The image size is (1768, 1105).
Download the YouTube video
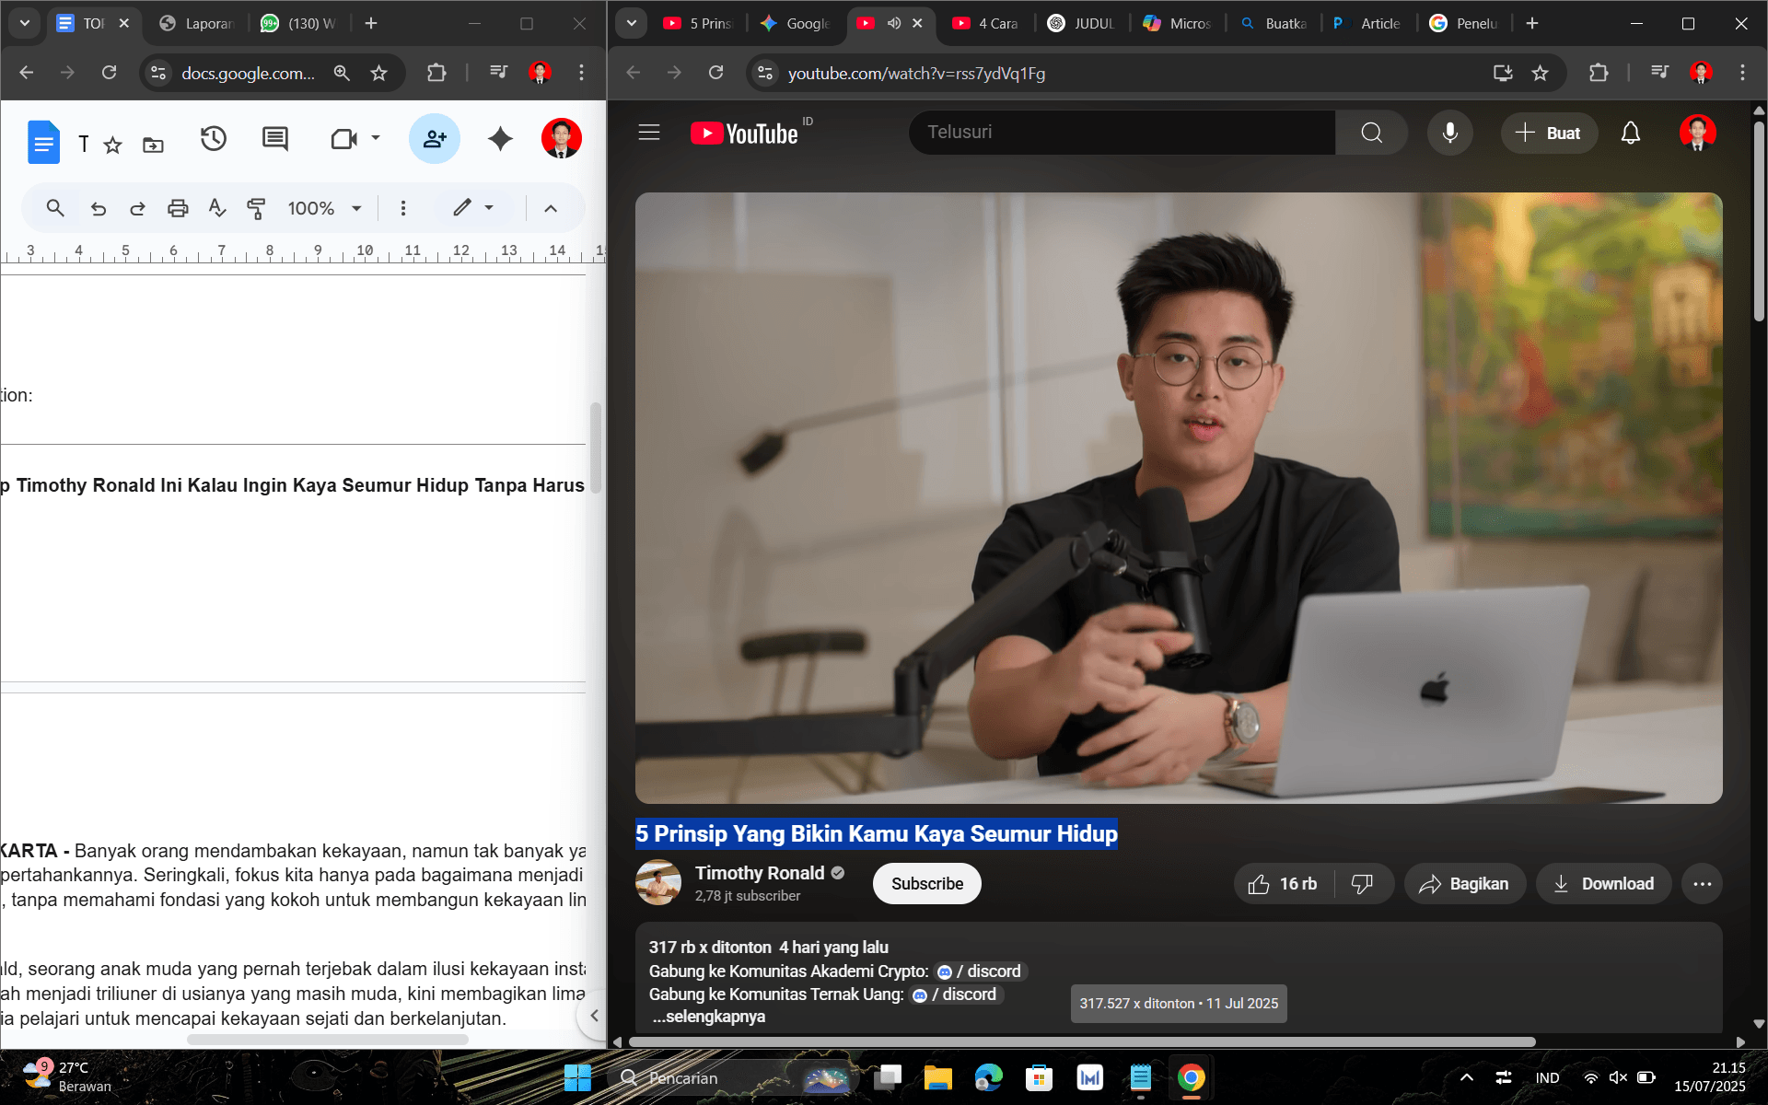(1603, 884)
